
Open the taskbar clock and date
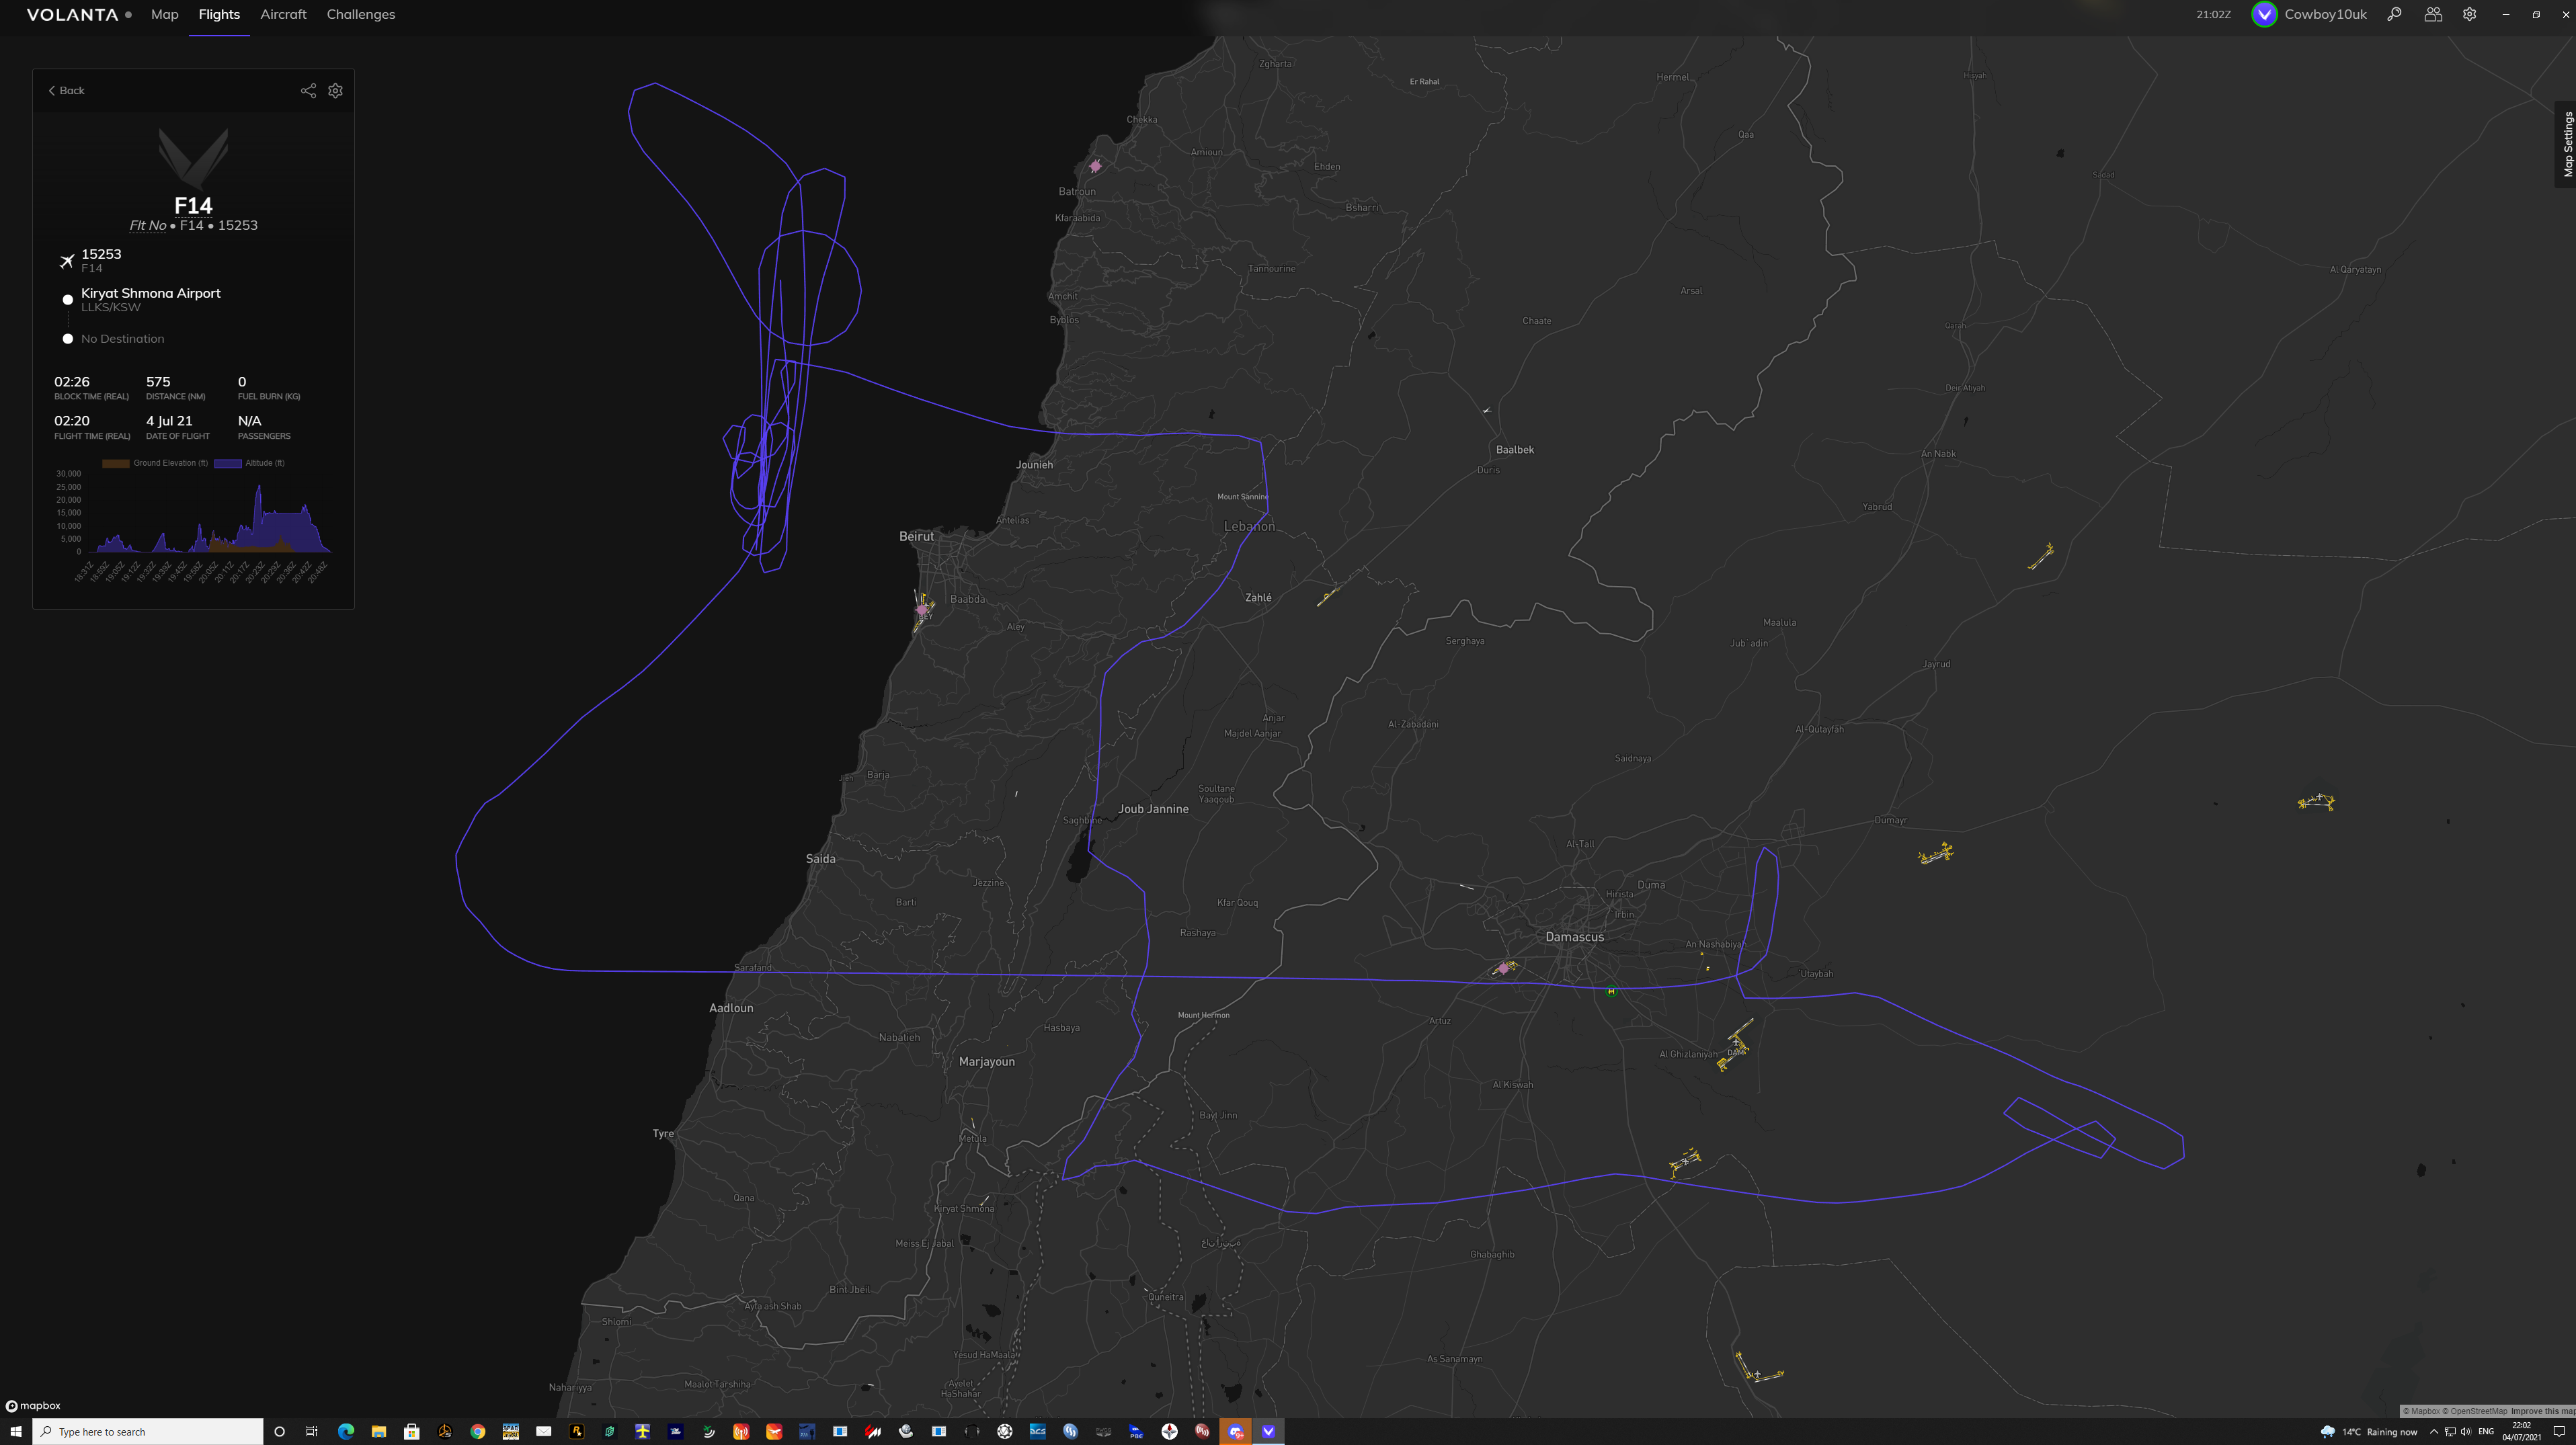pos(2521,1432)
